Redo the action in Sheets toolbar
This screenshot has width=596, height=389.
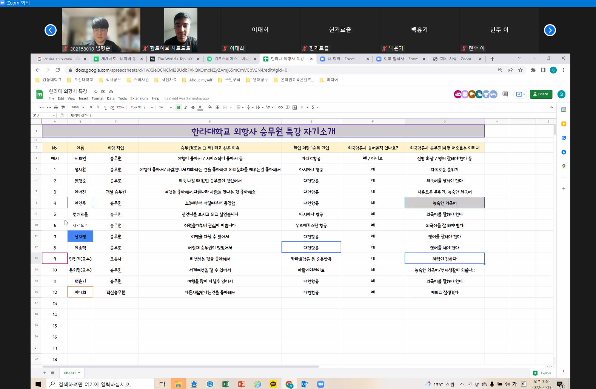tap(49, 107)
